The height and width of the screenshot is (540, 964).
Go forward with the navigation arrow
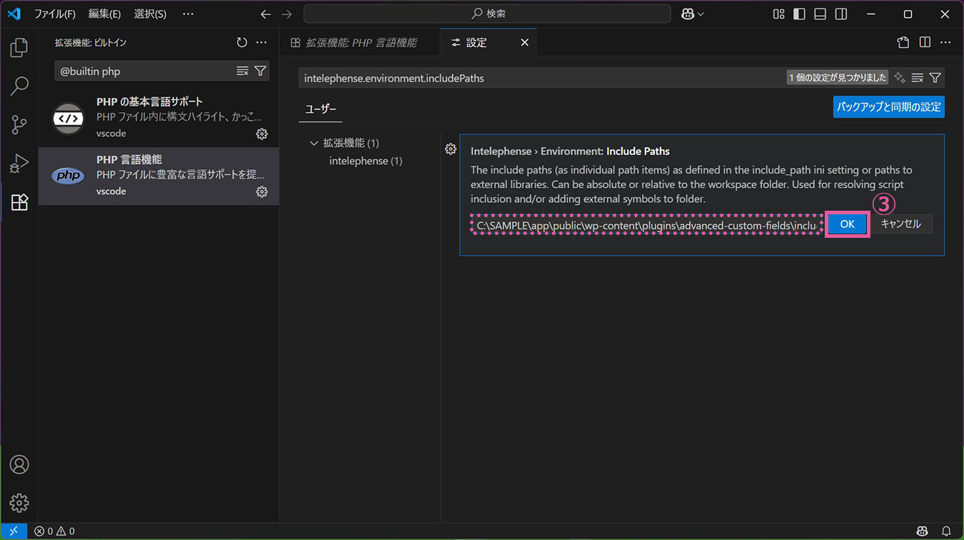click(x=286, y=14)
